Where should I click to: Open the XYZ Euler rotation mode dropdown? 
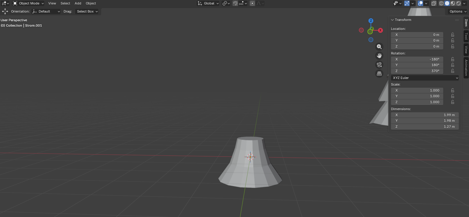coord(425,78)
